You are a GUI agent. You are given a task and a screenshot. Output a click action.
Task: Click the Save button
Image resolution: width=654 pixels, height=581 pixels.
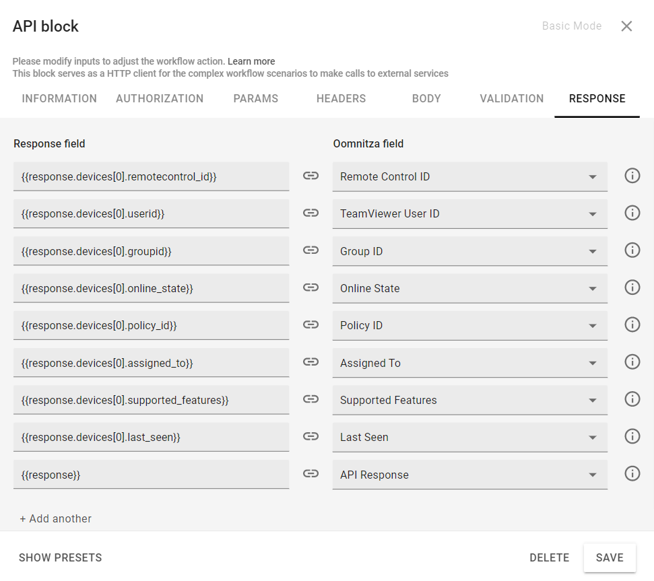(610, 557)
